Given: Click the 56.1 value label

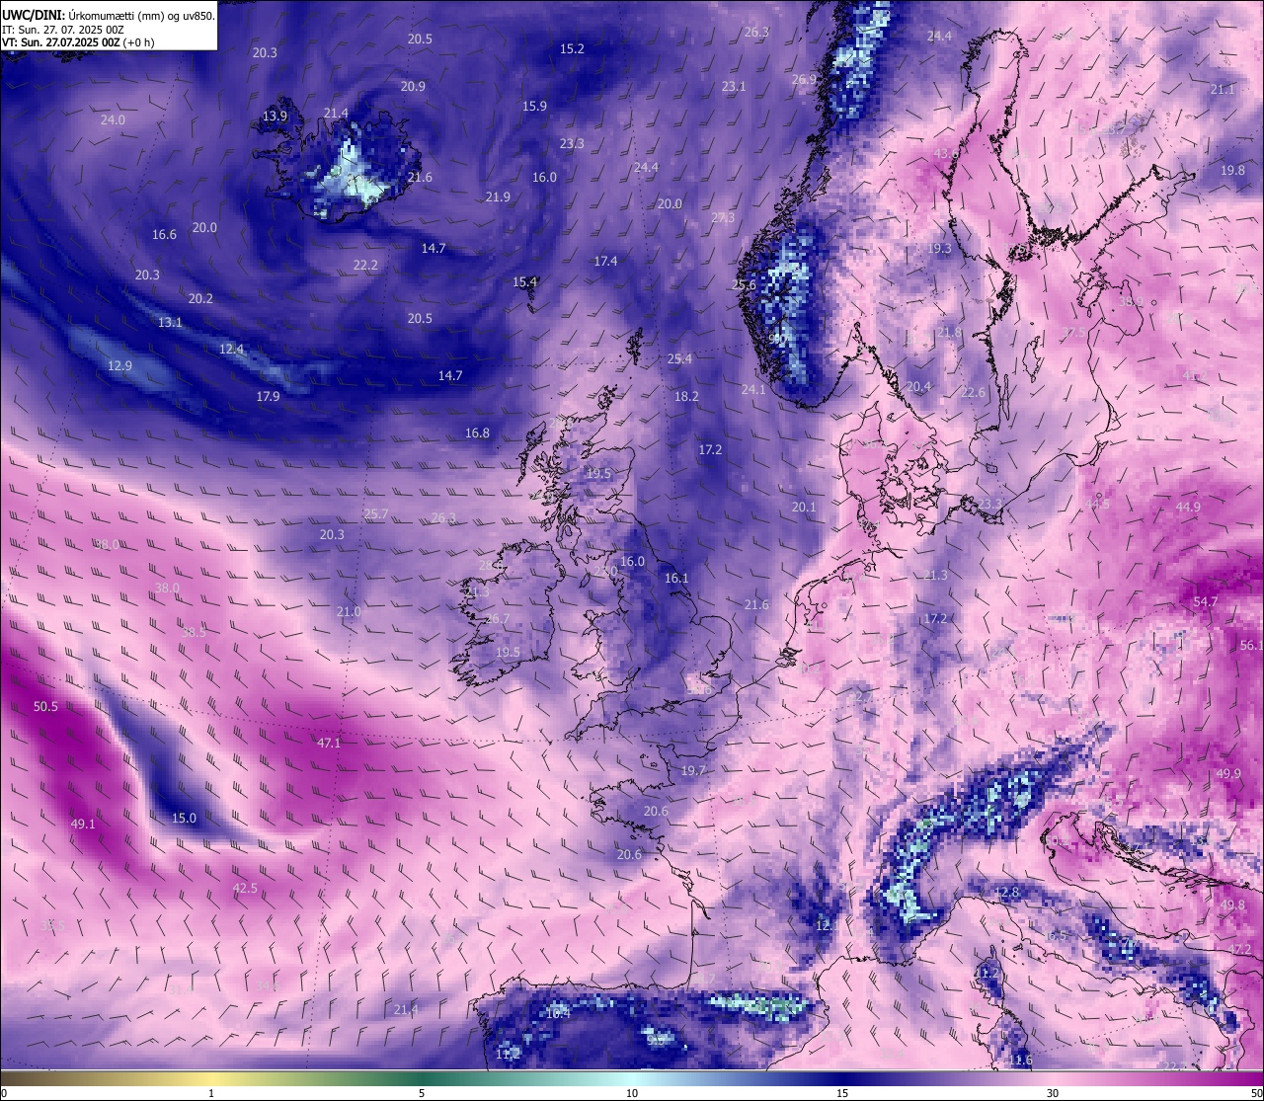Looking at the screenshot, I should click(x=1251, y=645).
